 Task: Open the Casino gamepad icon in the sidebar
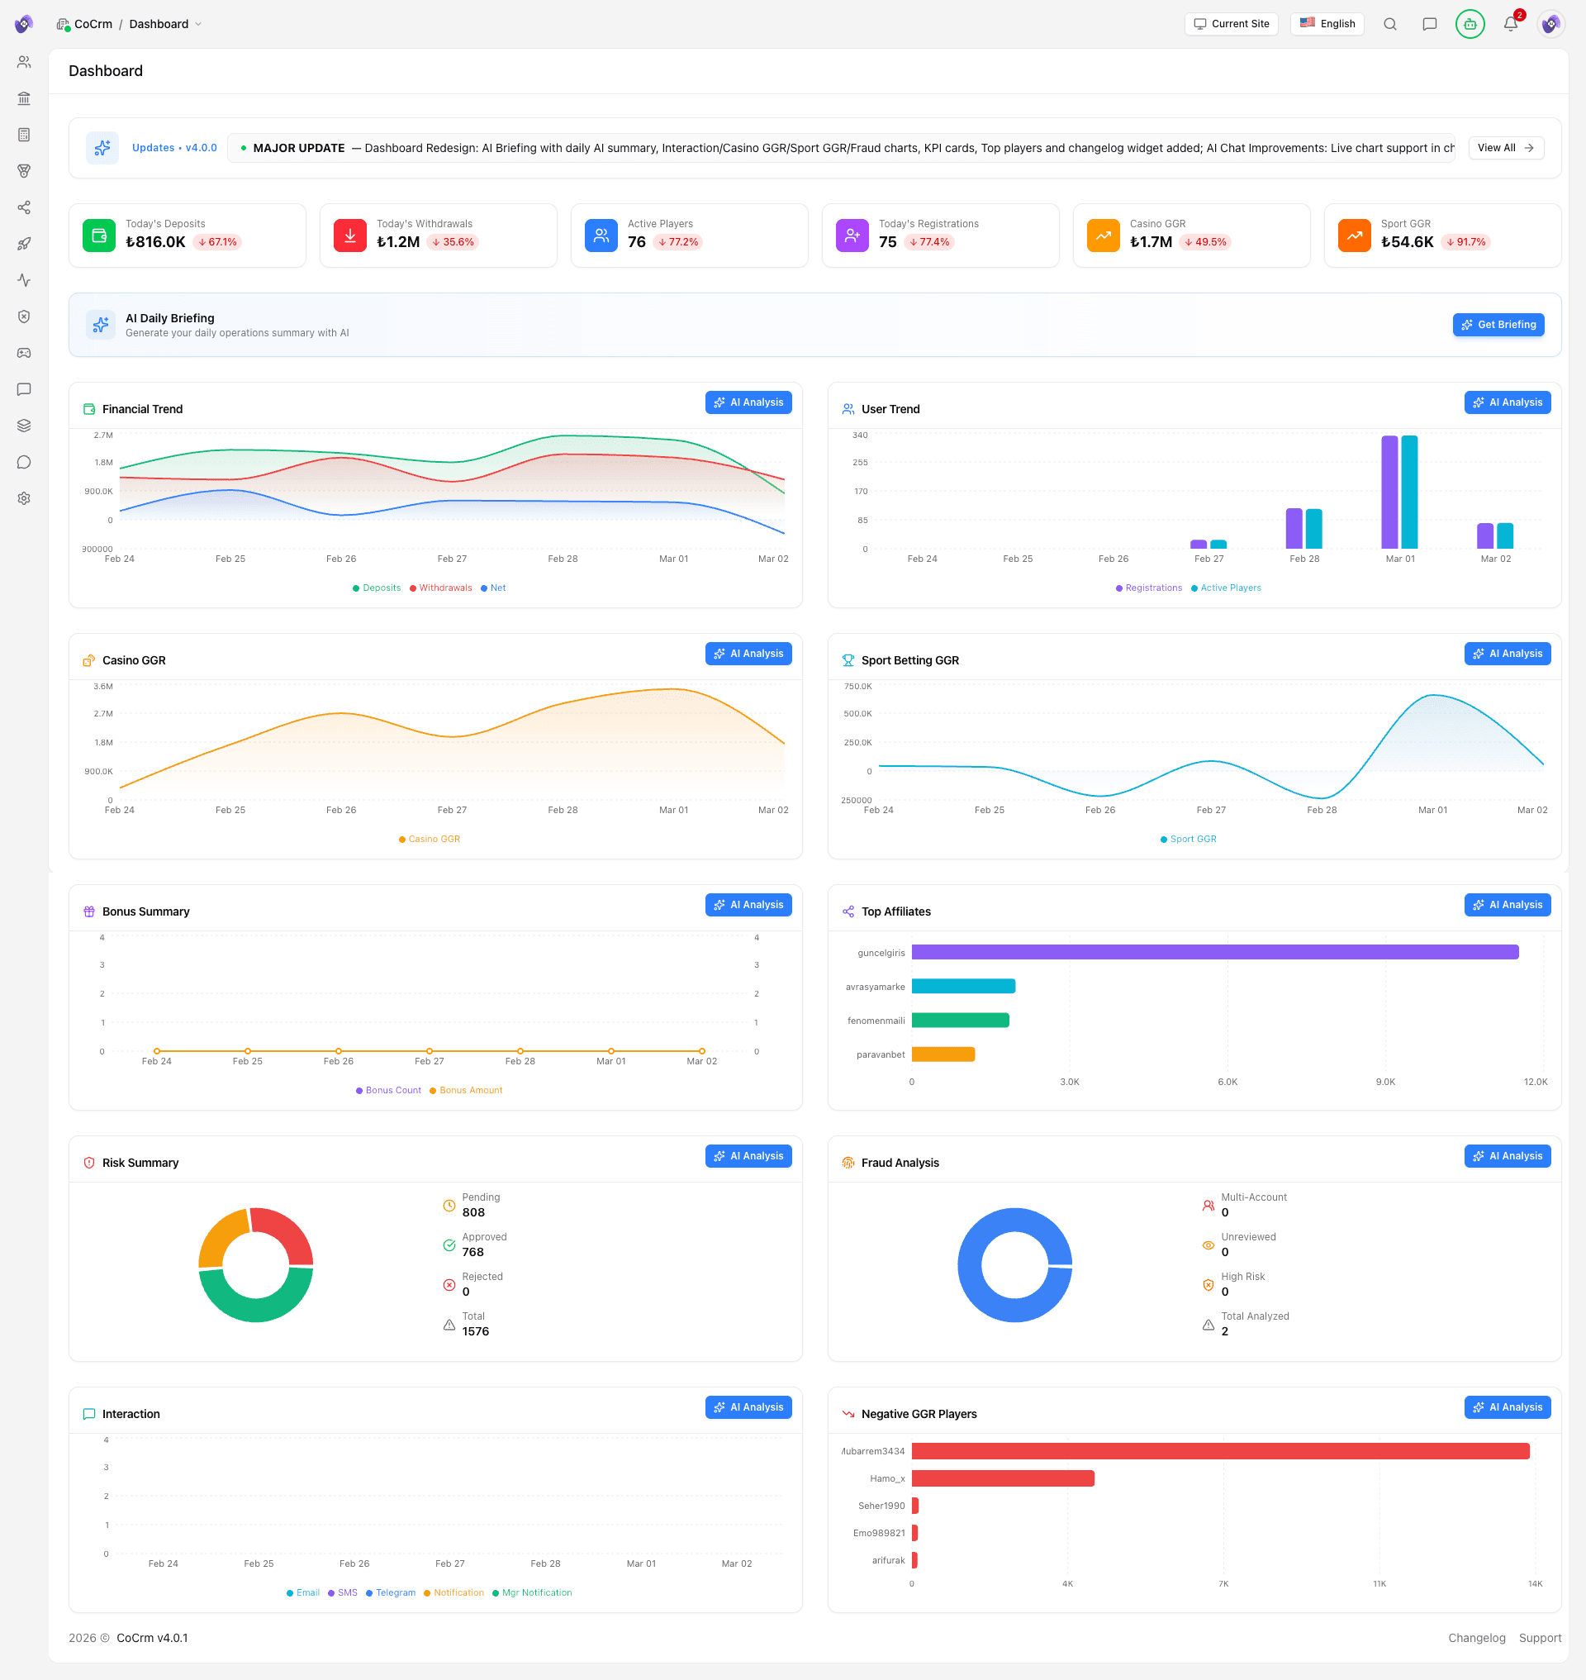coord(24,353)
